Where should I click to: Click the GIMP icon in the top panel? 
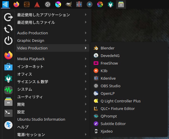click(69, 4)
